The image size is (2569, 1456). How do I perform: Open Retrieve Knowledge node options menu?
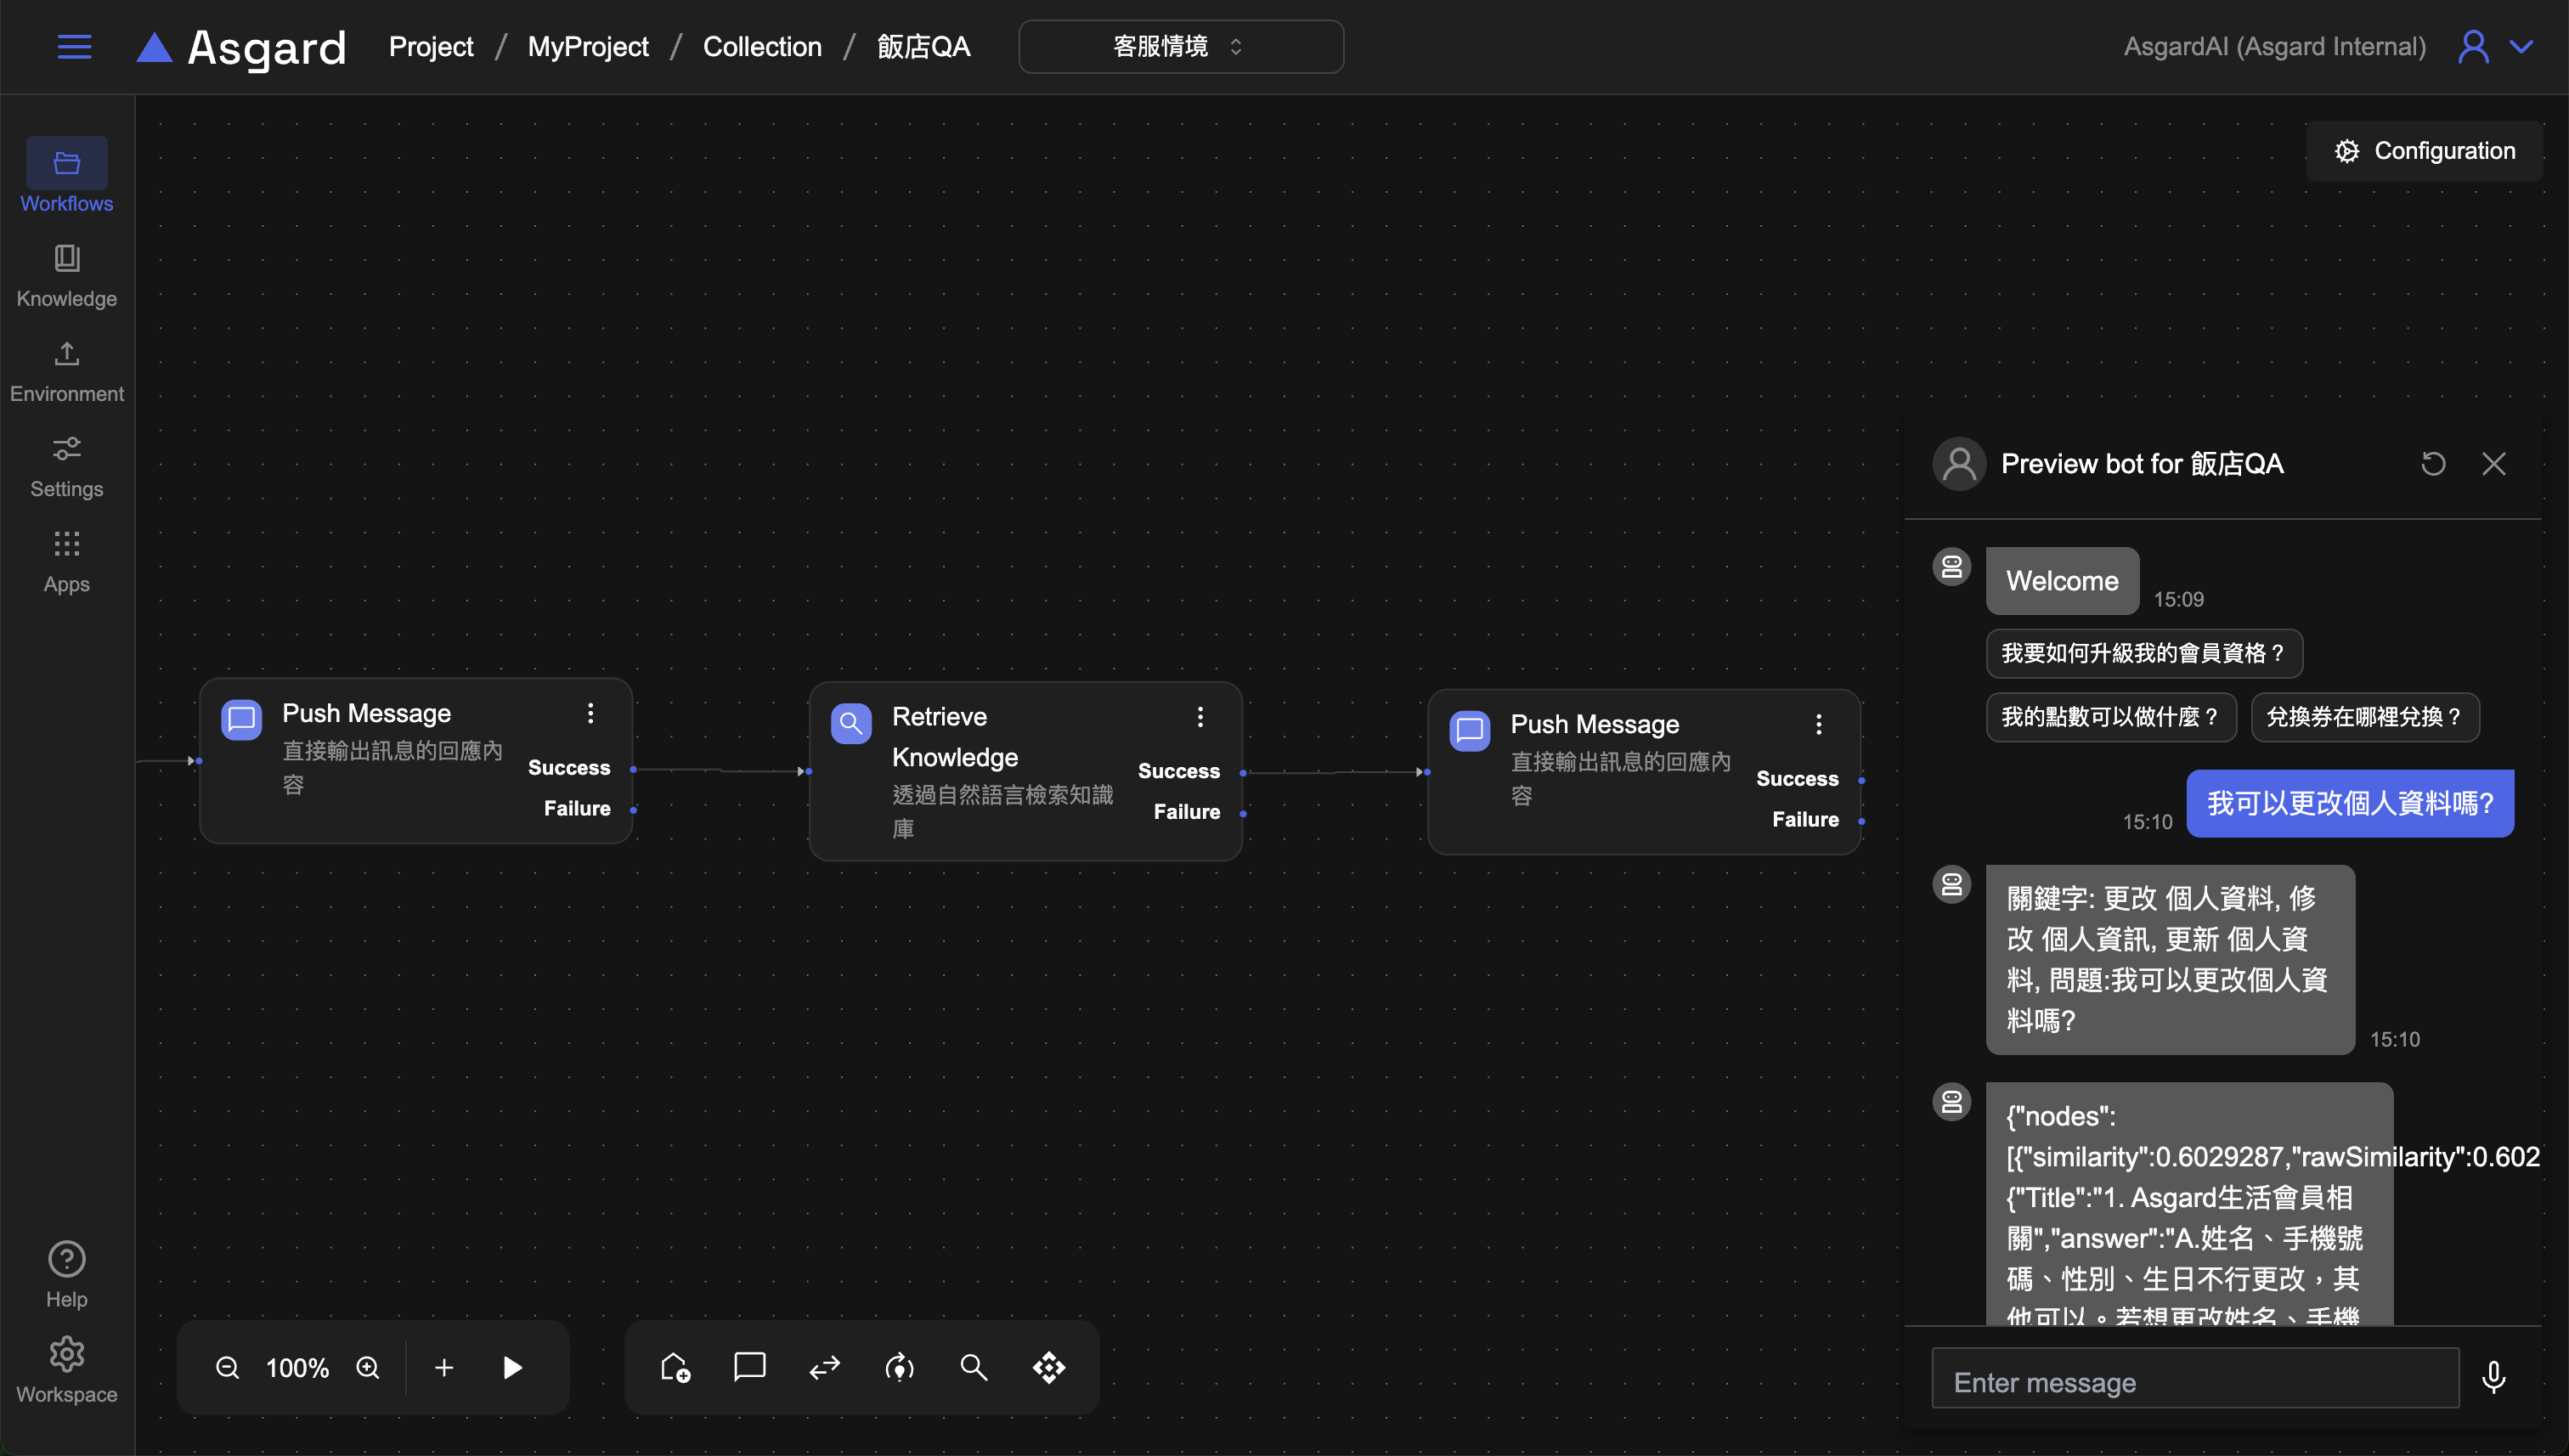click(1200, 717)
